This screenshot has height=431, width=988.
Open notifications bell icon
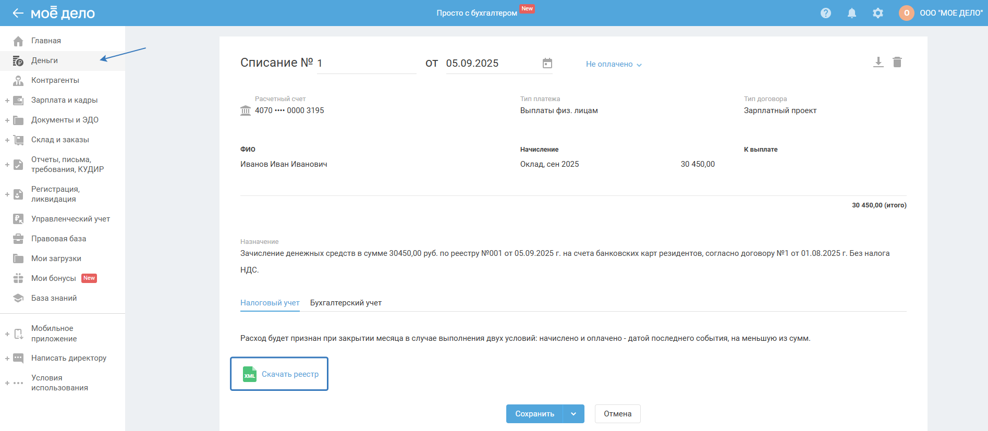[852, 13]
